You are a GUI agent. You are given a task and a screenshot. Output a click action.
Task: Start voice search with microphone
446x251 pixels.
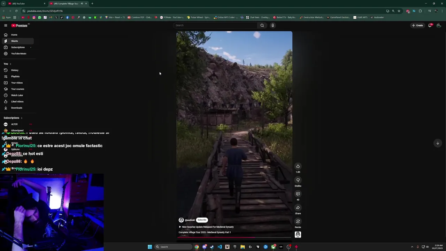(272, 25)
